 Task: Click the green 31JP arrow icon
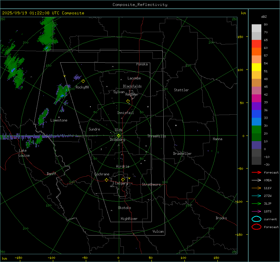256,203
